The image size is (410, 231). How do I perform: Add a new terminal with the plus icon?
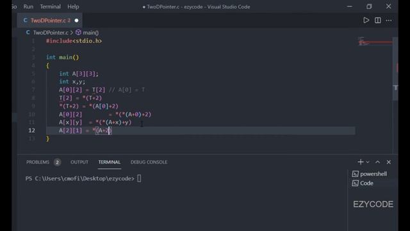point(360,162)
